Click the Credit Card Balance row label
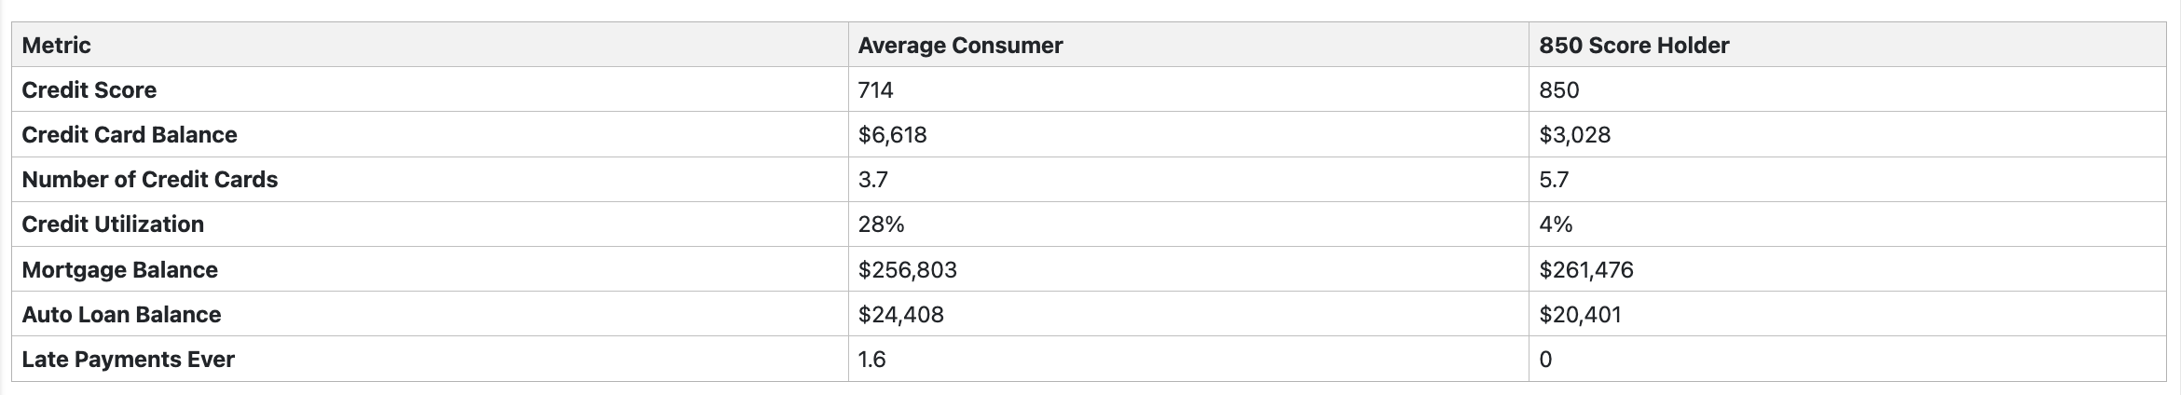 pos(130,134)
